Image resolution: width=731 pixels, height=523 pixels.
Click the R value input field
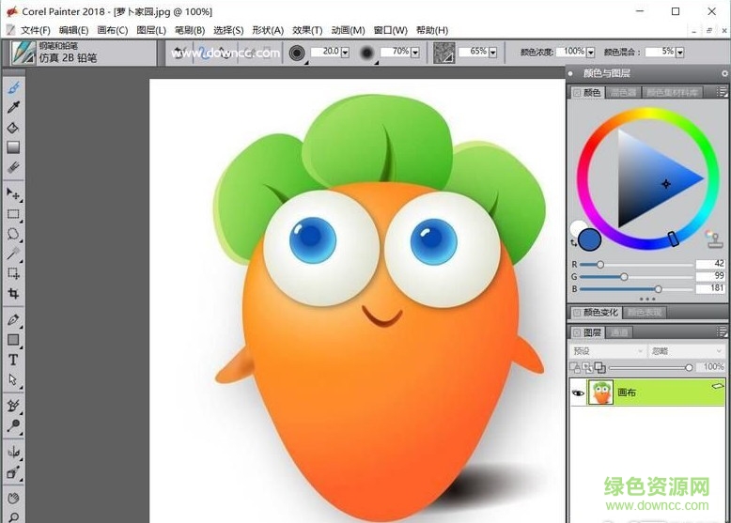pos(709,265)
